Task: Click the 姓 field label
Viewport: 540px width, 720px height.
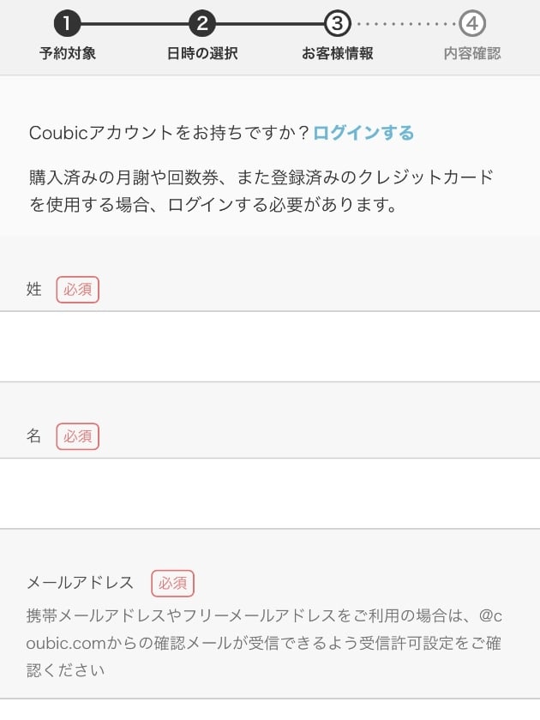Action: coord(34,290)
